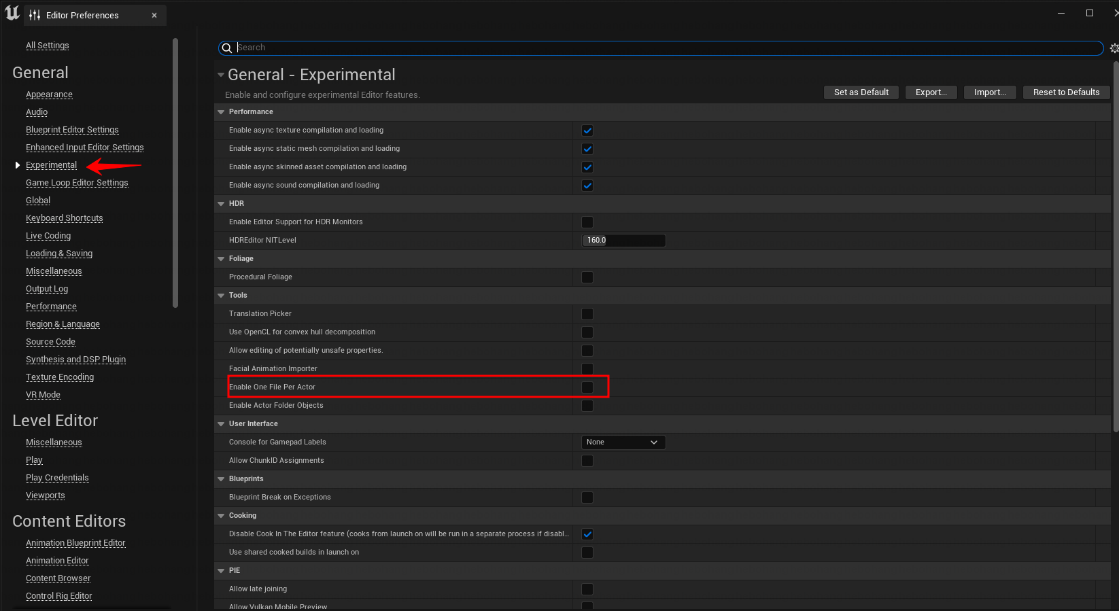Open Blueprint Editor Settings
The image size is (1119, 611).
[72, 130]
